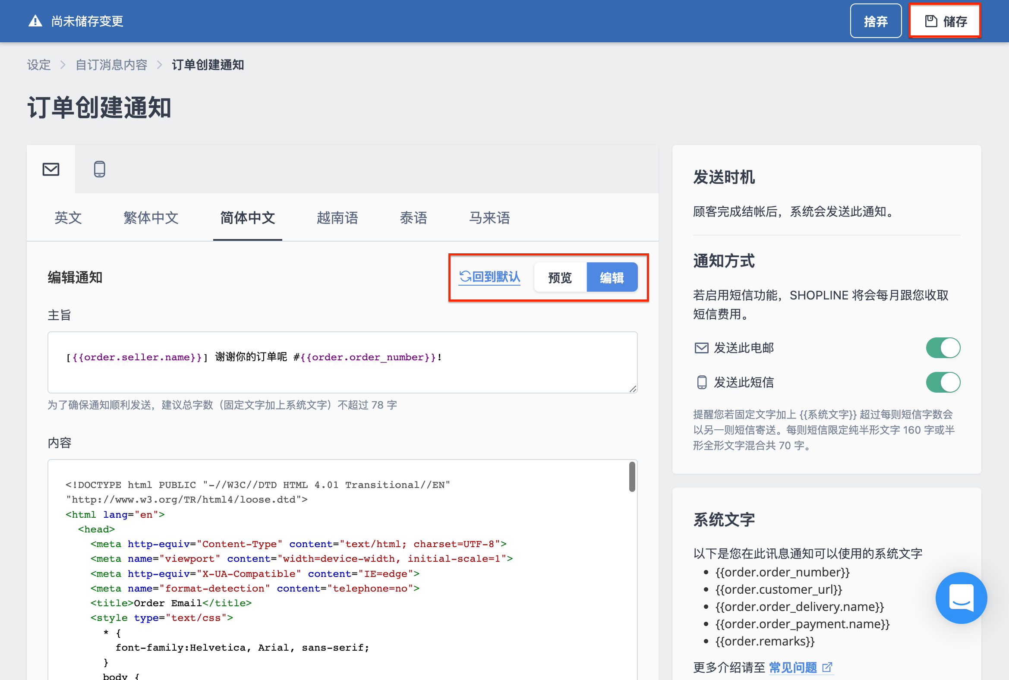The width and height of the screenshot is (1009, 680).
Task: Click the 储存 save button
Action: click(x=945, y=21)
